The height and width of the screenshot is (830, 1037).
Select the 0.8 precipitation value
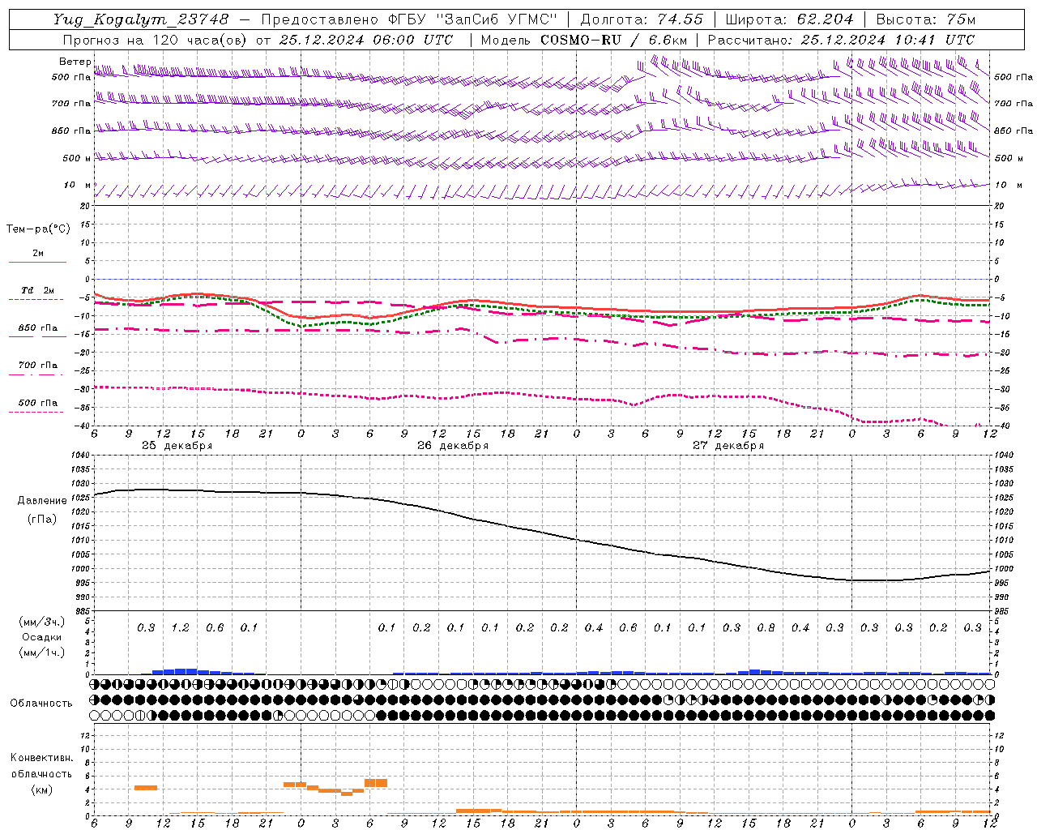pyautogui.click(x=766, y=628)
